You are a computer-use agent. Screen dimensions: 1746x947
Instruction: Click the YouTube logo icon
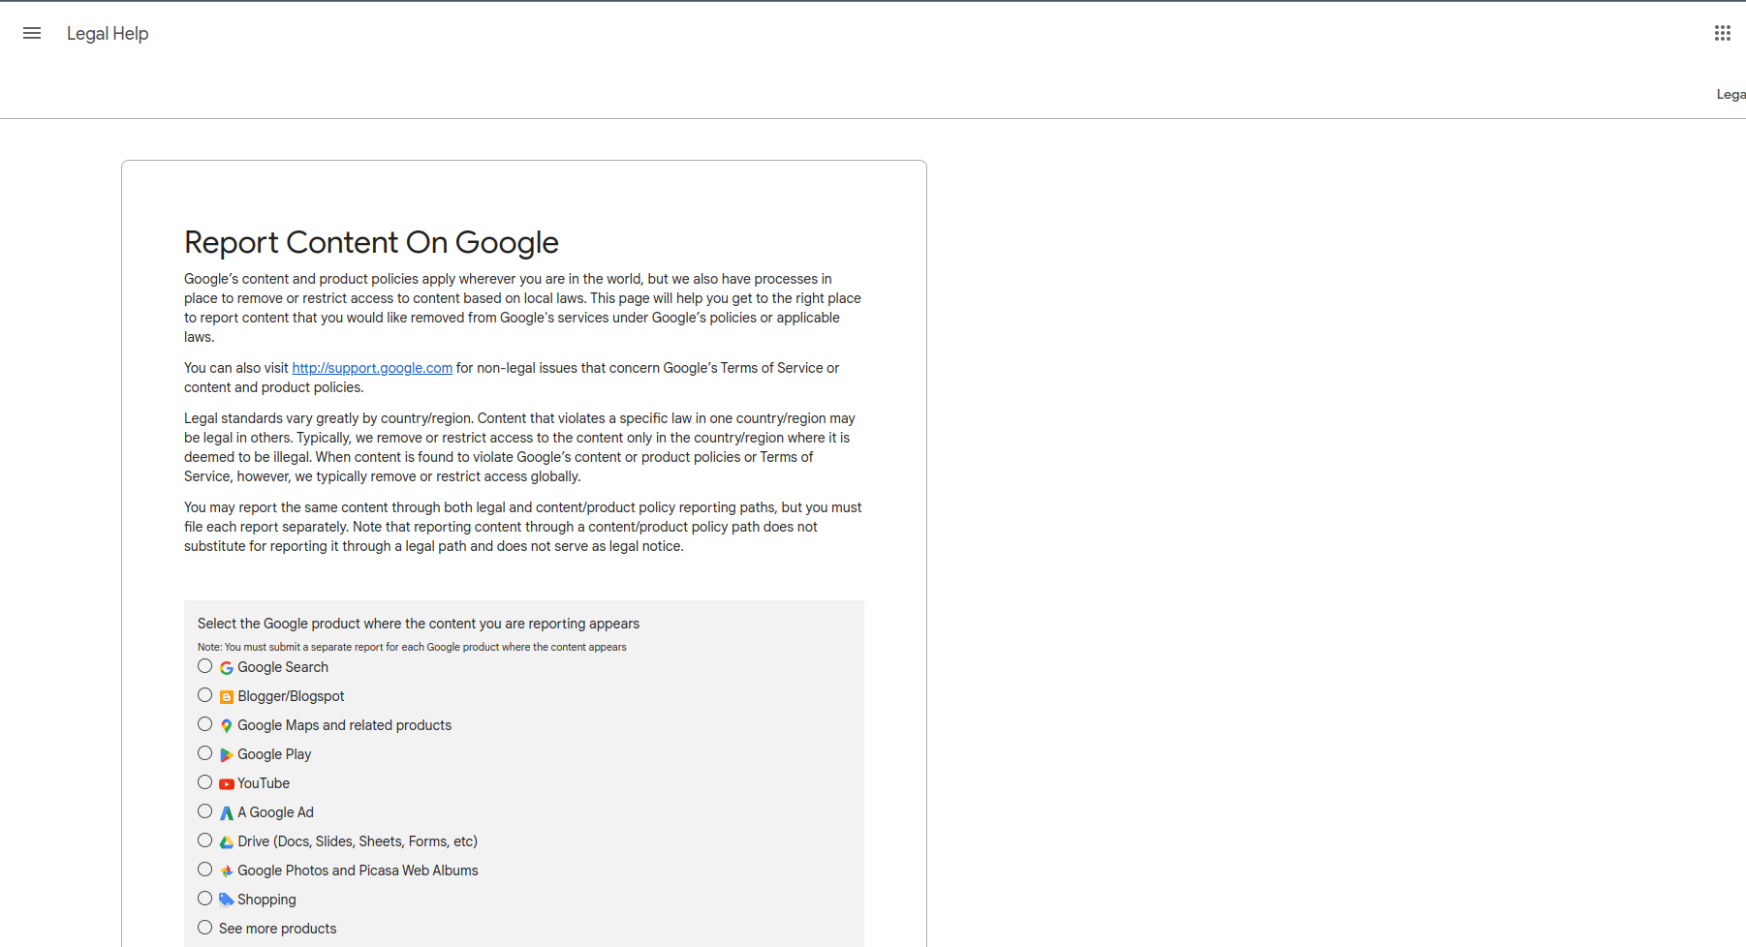coord(226,784)
